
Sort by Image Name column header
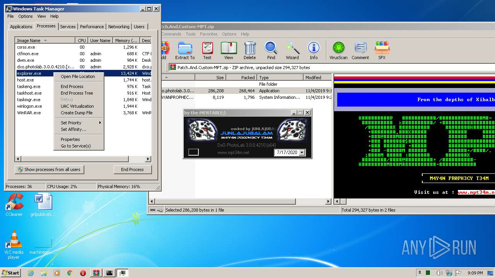pos(45,41)
